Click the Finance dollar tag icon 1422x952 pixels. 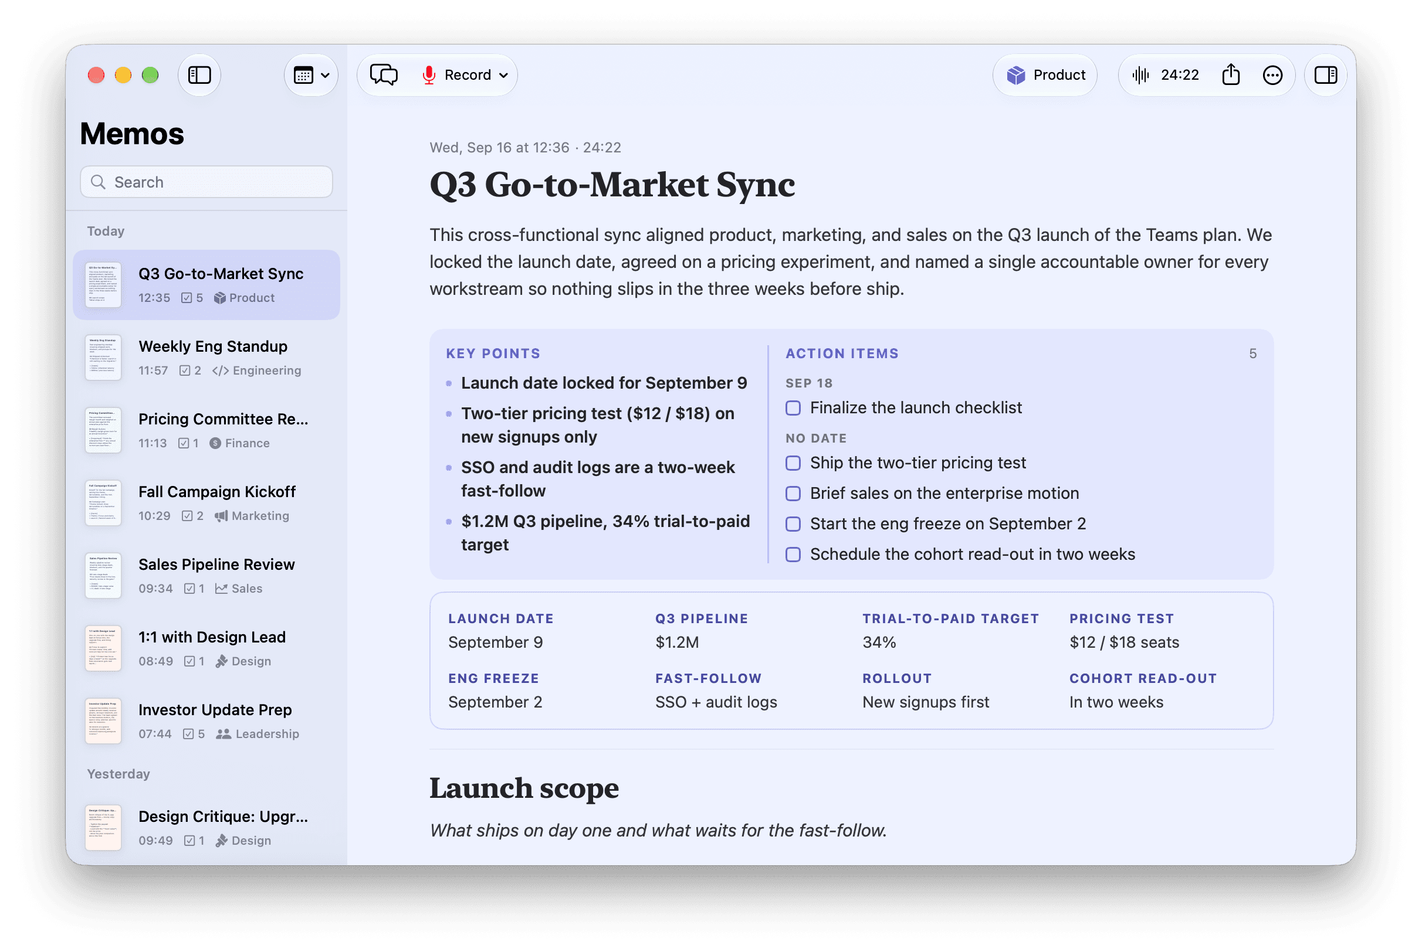point(215,444)
